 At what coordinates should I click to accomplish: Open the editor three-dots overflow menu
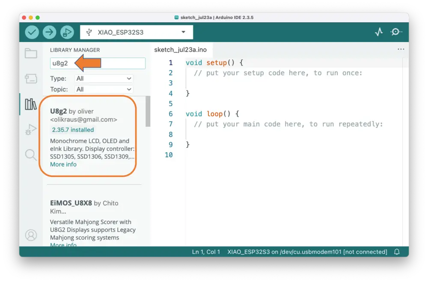tap(401, 50)
